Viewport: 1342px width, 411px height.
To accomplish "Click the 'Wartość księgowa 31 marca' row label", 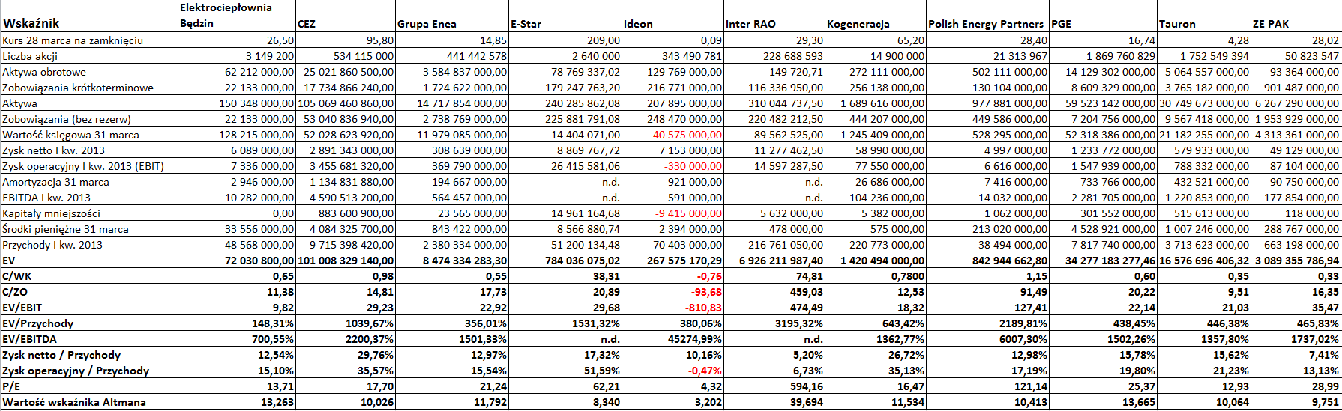I will [x=70, y=135].
